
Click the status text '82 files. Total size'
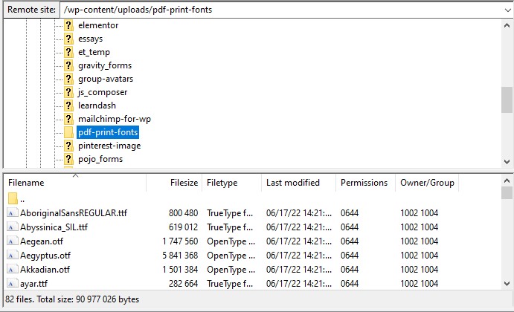[x=39, y=299]
